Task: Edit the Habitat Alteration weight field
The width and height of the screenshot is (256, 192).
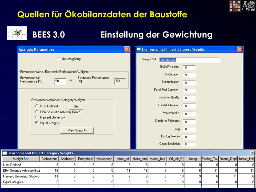Action: click(189, 106)
